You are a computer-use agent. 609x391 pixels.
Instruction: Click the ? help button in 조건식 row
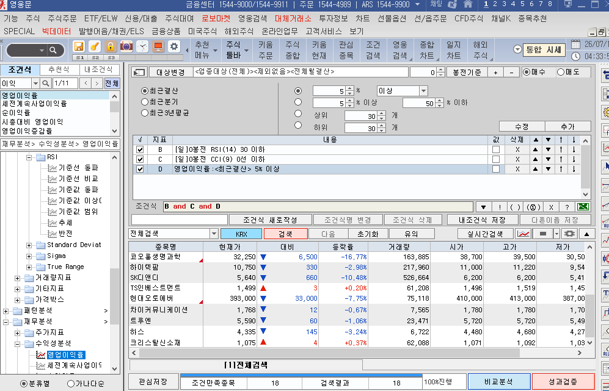(567, 207)
